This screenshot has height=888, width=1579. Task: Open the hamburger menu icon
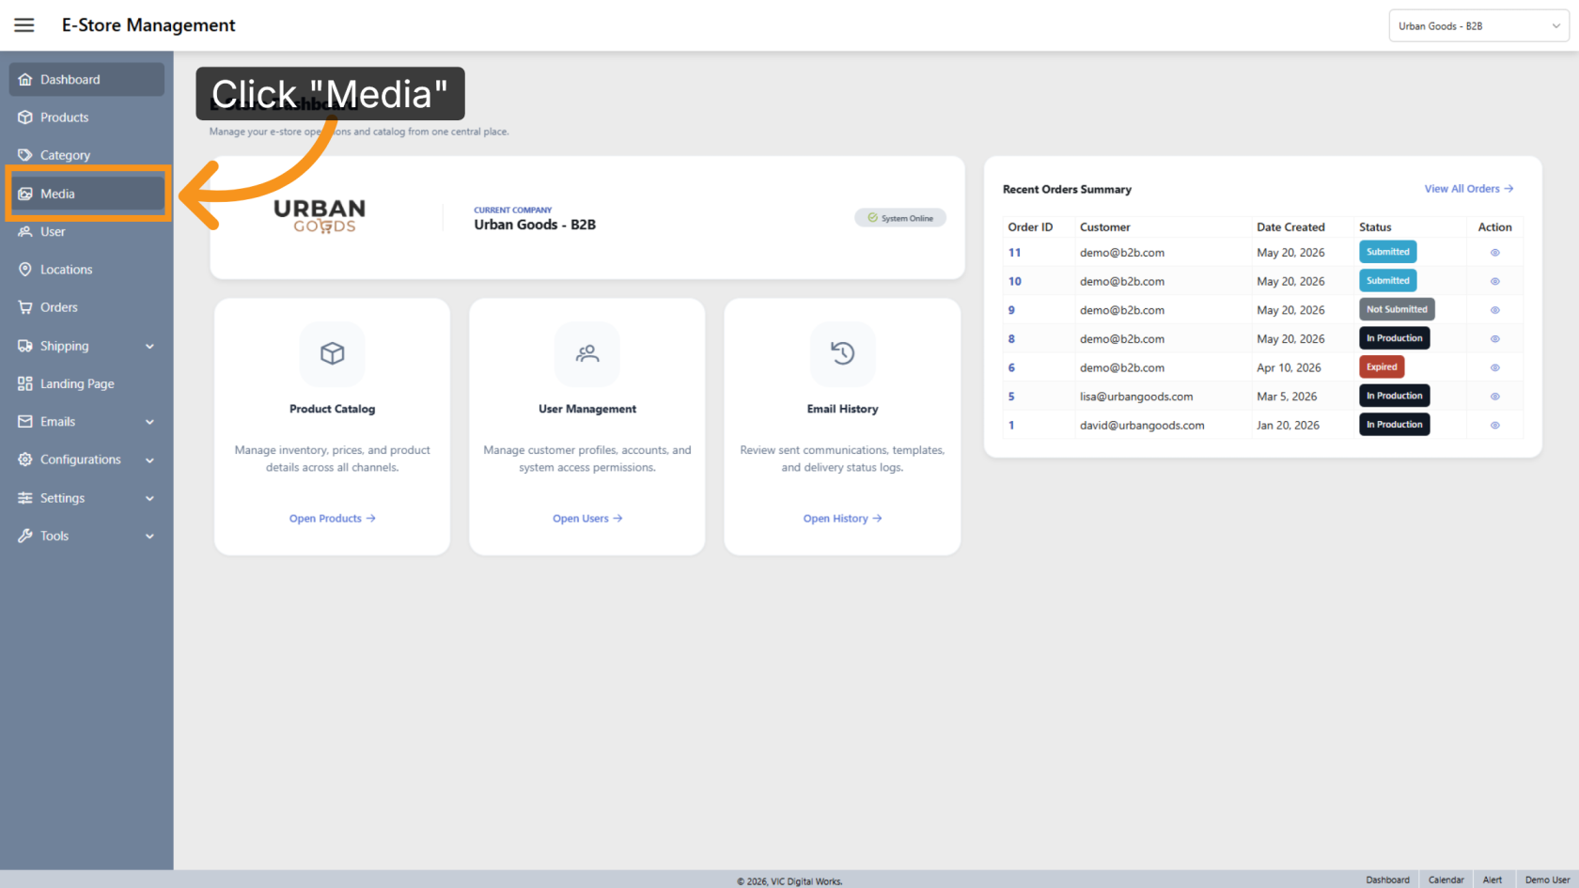pyautogui.click(x=24, y=25)
